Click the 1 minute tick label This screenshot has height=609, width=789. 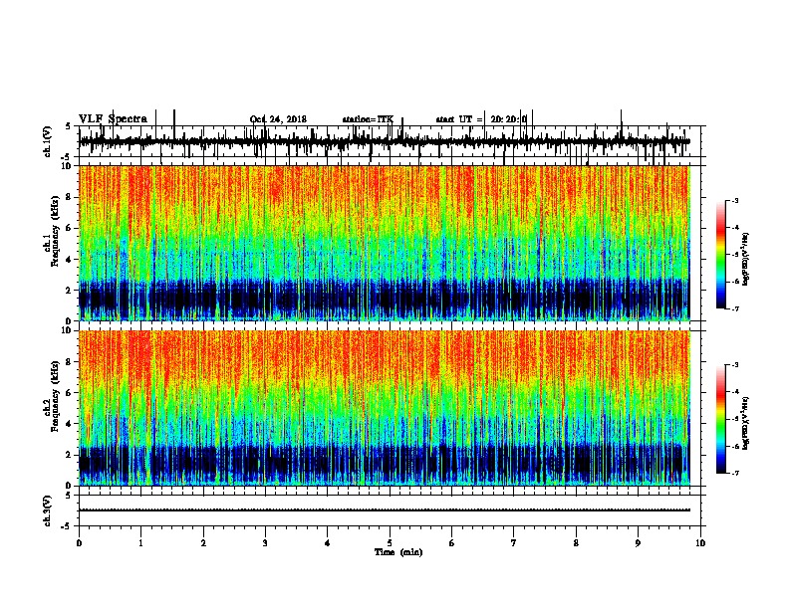[x=140, y=542]
